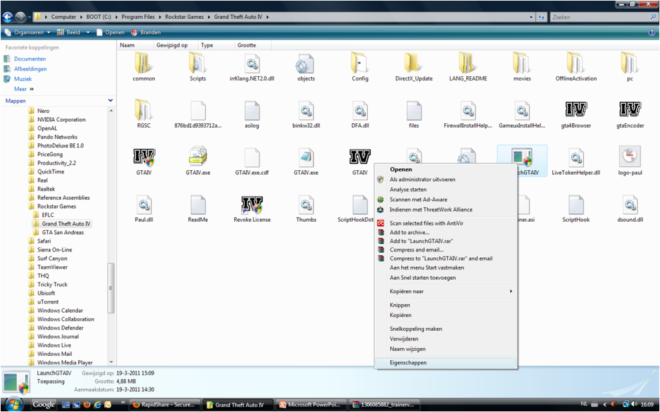Image resolution: width=660 pixels, height=412 pixels.
Task: Select Revoke License shortcut icon
Action: (x=252, y=204)
